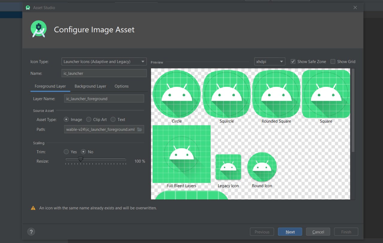
Task: Click the overwrite warning message text
Action: [x=98, y=208]
